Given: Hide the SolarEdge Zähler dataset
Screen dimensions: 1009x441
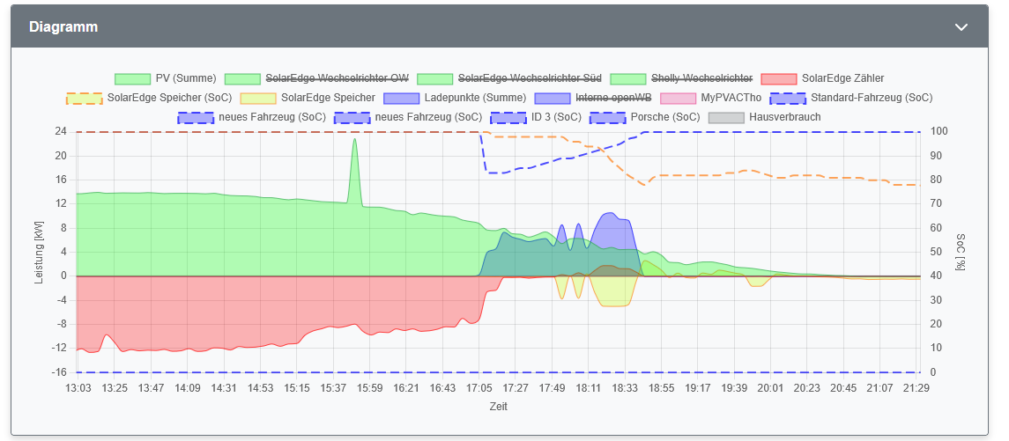Looking at the screenshot, I should click(x=843, y=78).
